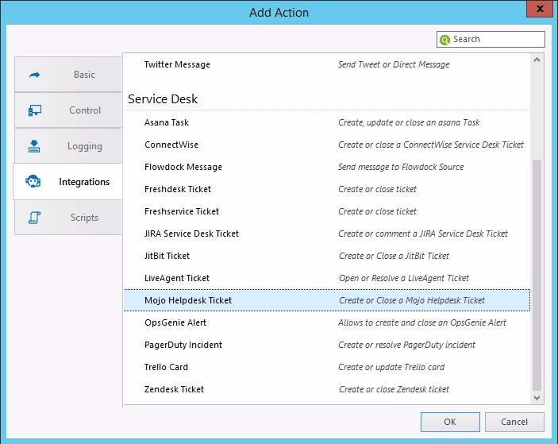
Task: Pick the Trello Card action
Action: click(x=327, y=367)
